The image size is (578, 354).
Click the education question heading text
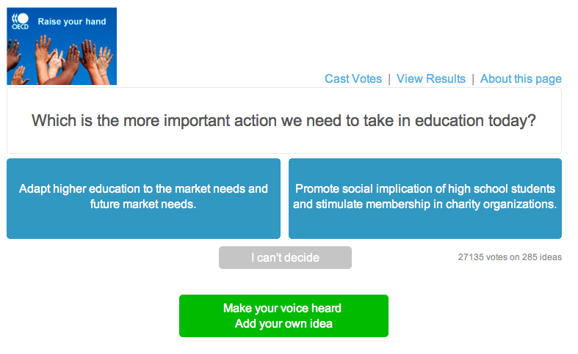[x=284, y=121]
